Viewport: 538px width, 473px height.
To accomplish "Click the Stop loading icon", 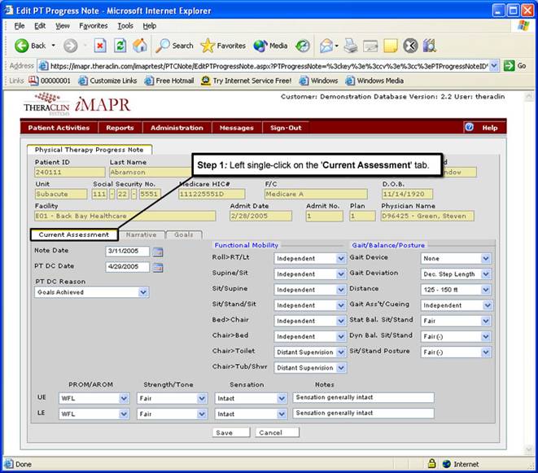I will click(100, 46).
